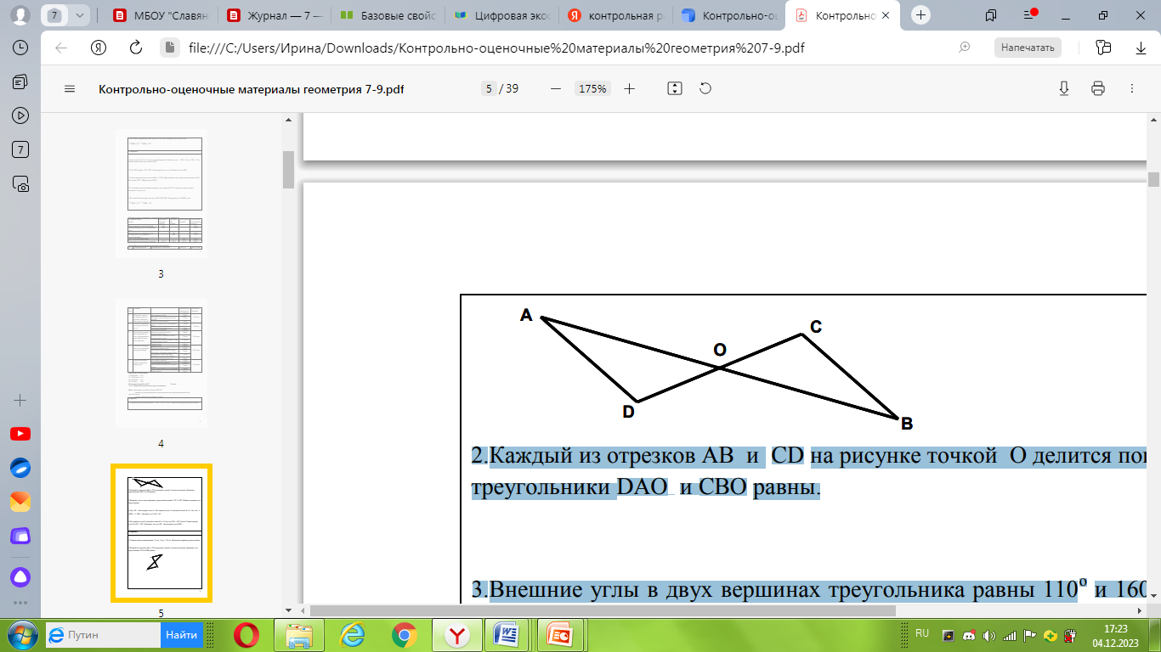Open the video play icon in sidebar
The height and width of the screenshot is (652, 1161).
coord(20,115)
